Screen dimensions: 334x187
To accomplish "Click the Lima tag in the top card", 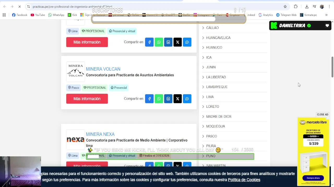I will pos(73,31).
